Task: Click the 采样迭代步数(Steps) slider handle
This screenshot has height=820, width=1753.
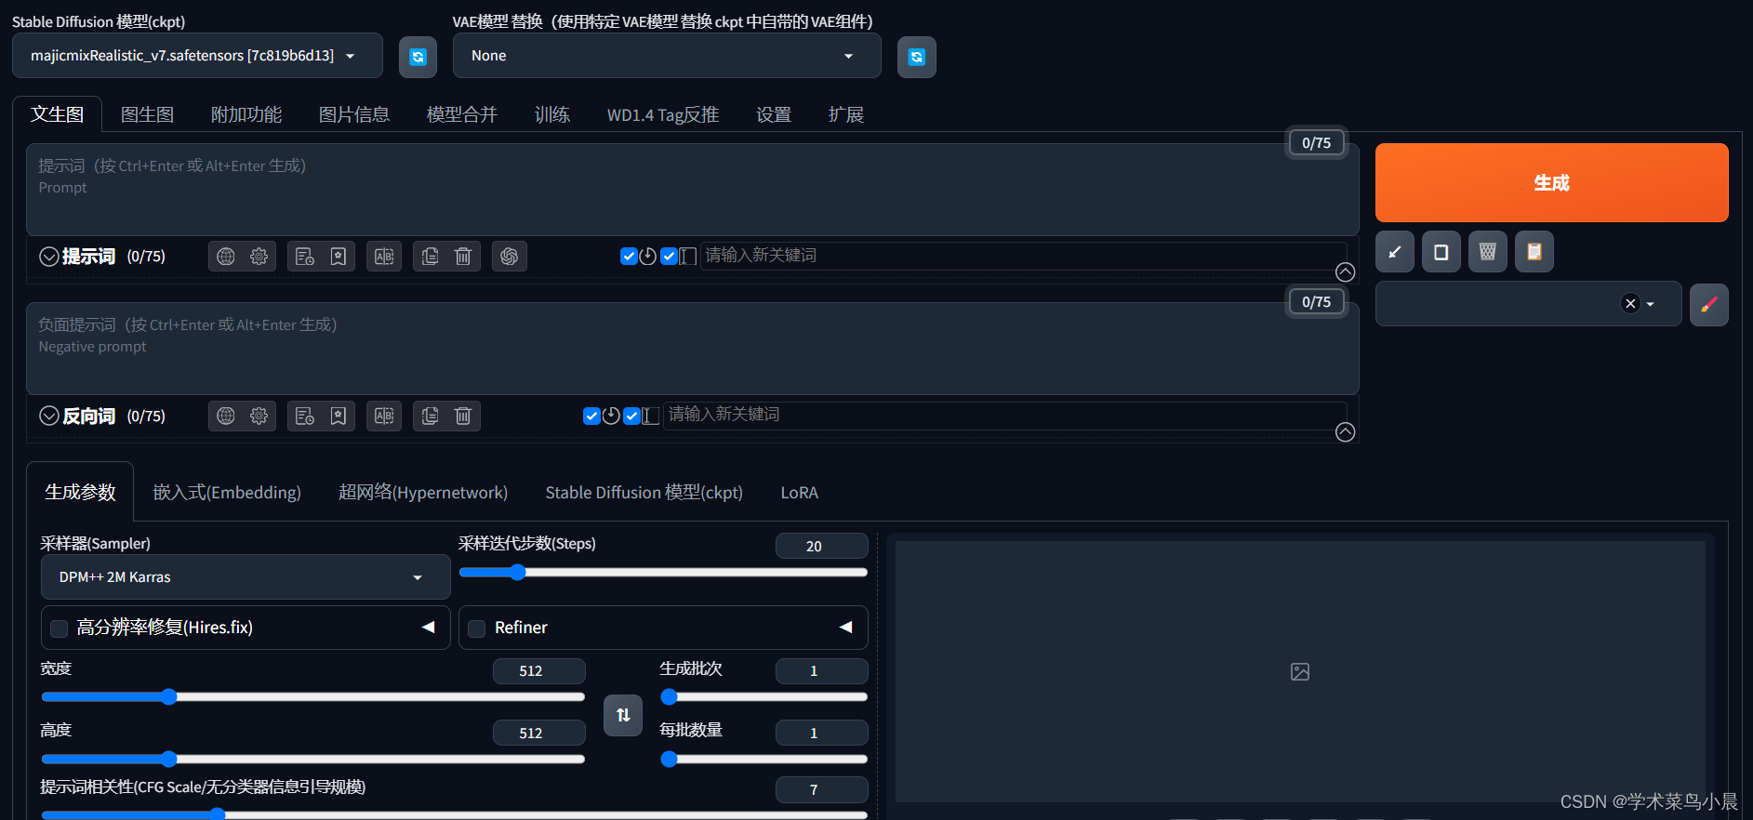Action: tap(518, 573)
